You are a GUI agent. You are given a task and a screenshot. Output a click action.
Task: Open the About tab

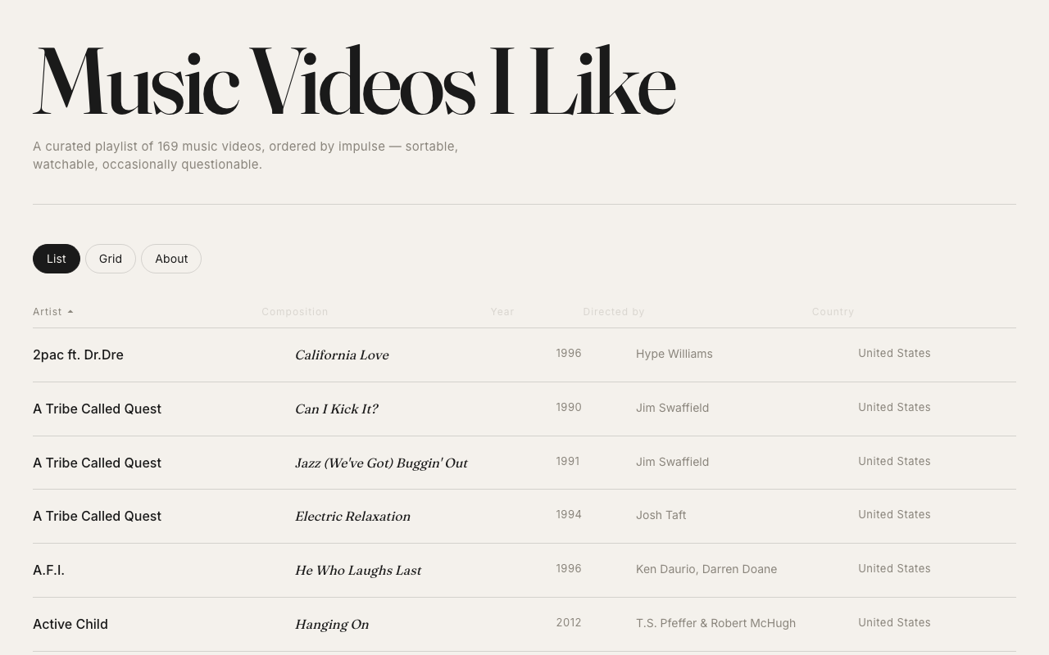click(x=171, y=259)
